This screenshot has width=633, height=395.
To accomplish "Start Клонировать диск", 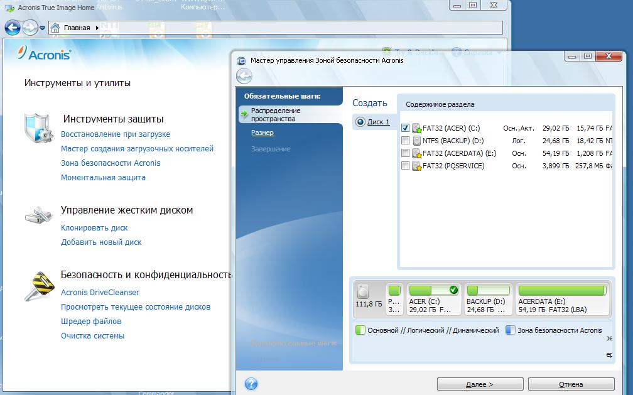I will [94, 228].
